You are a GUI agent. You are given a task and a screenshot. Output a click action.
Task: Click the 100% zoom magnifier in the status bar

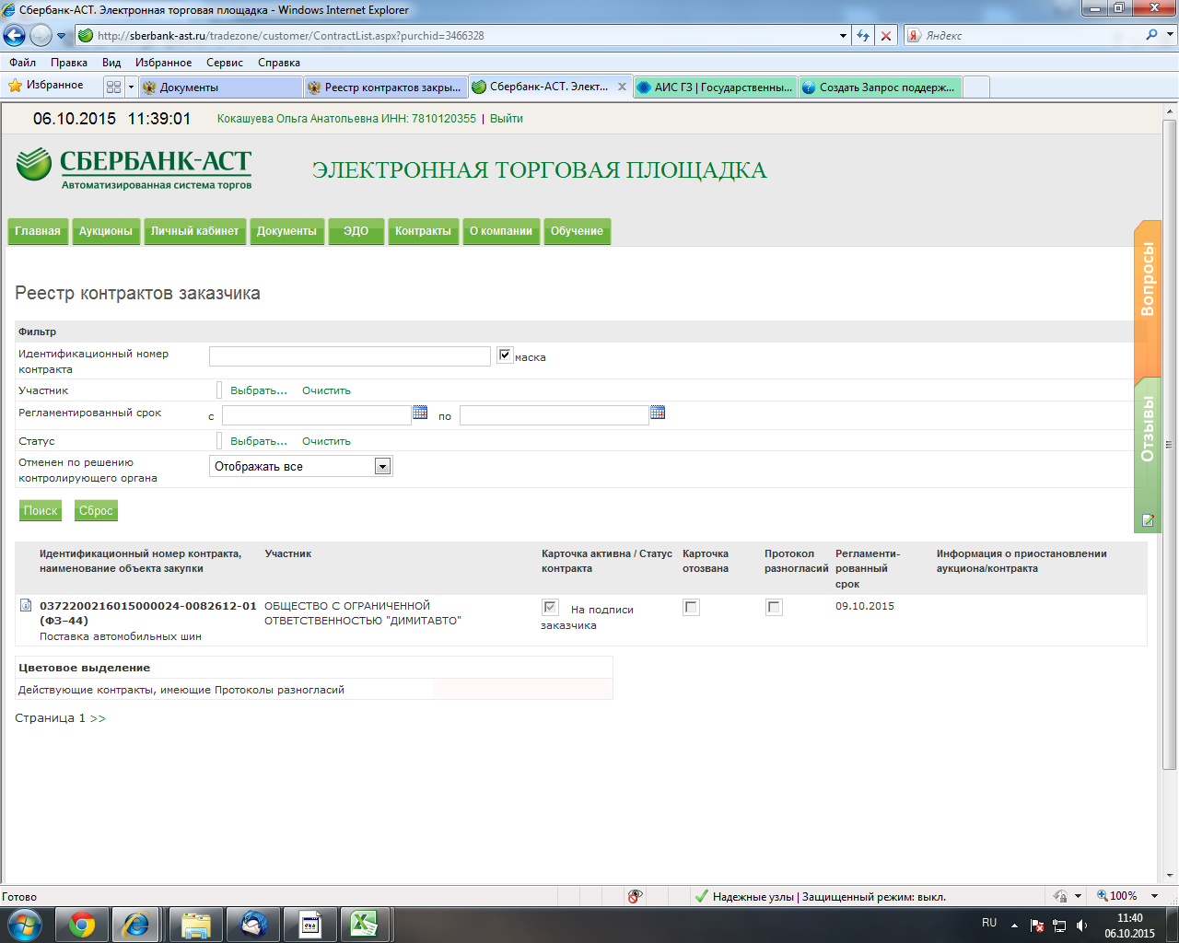[1103, 896]
